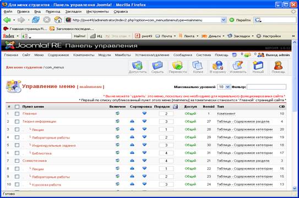Click the browser Forward arrow
The width and height of the screenshot is (299, 198).
tap(21, 20)
